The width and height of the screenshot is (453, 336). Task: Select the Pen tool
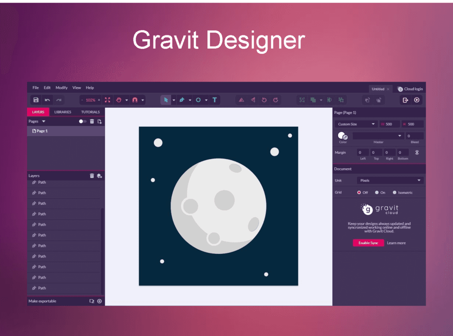click(x=182, y=100)
